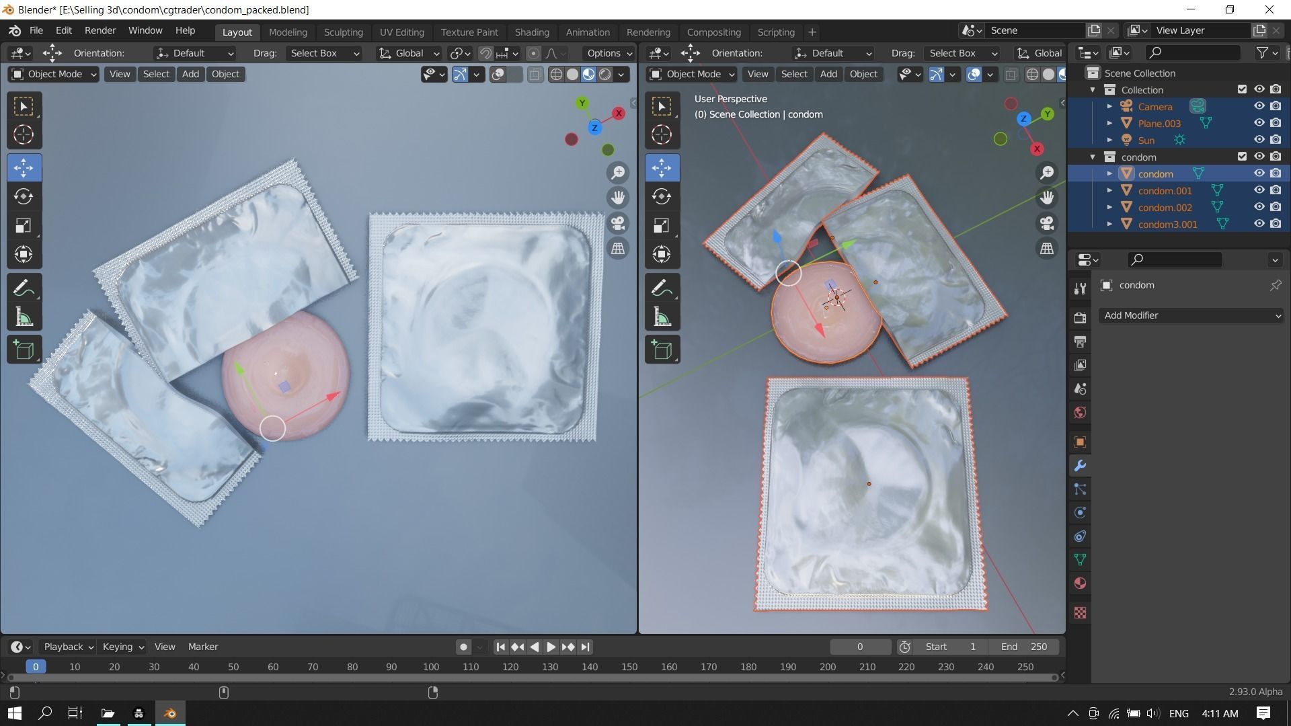Activate Annotate tool in left viewport
The image size is (1291, 726).
pos(24,288)
